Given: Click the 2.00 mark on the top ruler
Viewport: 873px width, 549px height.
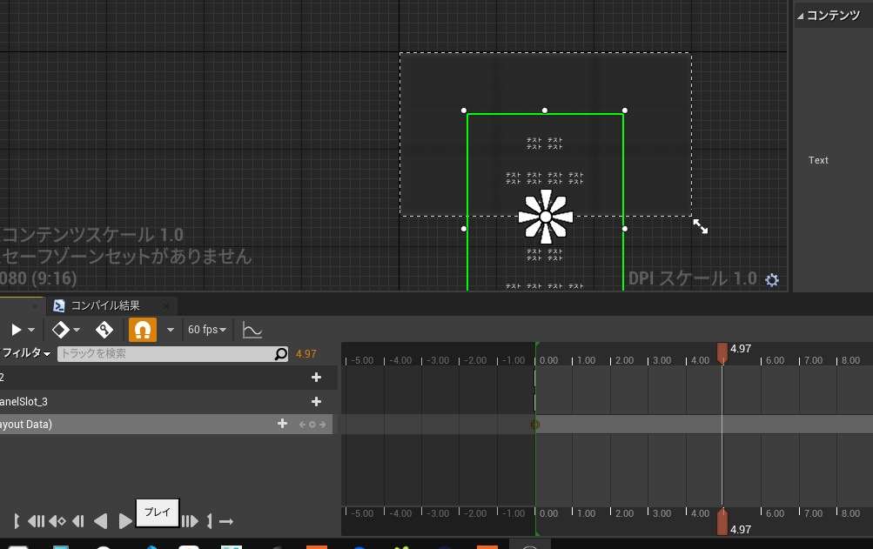Looking at the screenshot, I should pyautogui.click(x=624, y=360).
